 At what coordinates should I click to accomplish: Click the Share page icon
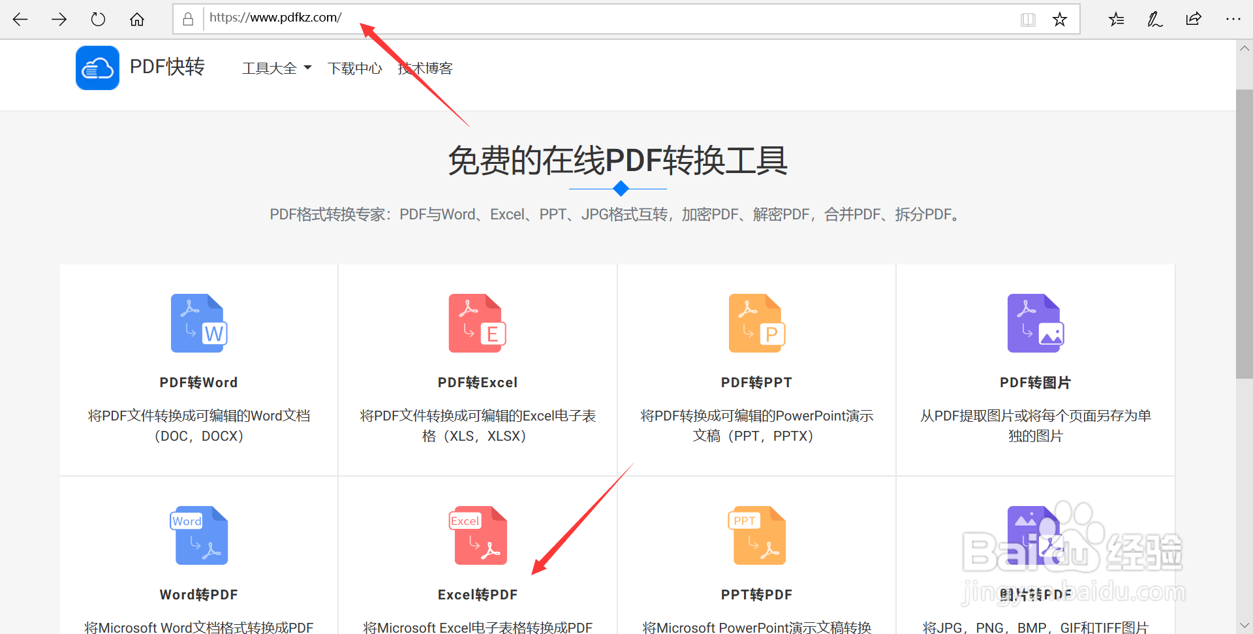pos(1194,19)
